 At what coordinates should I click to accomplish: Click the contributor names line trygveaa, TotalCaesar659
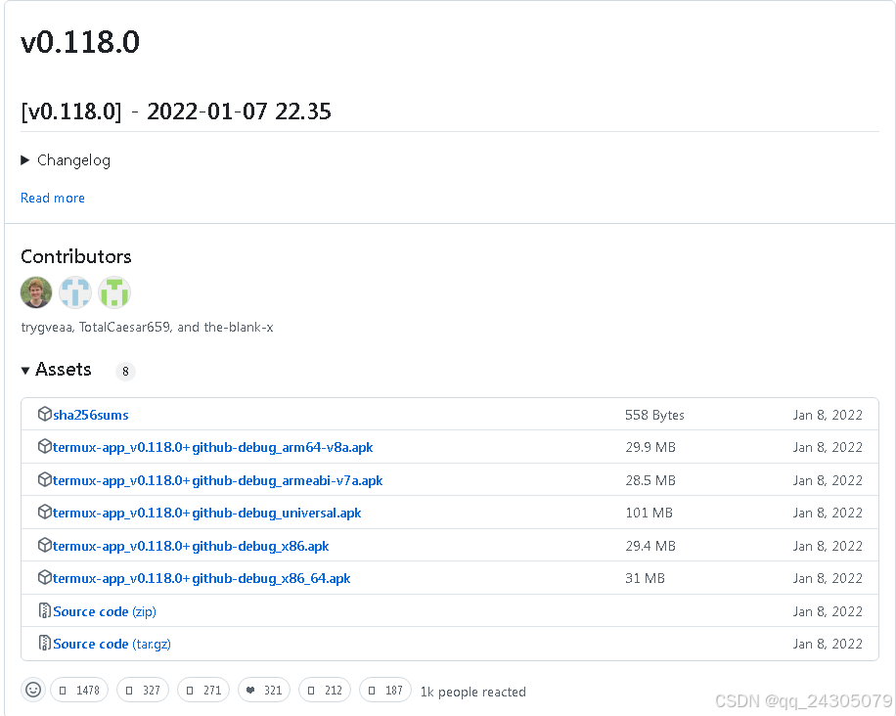pos(147,328)
